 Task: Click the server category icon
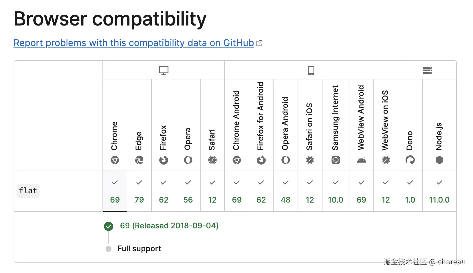[x=427, y=70]
